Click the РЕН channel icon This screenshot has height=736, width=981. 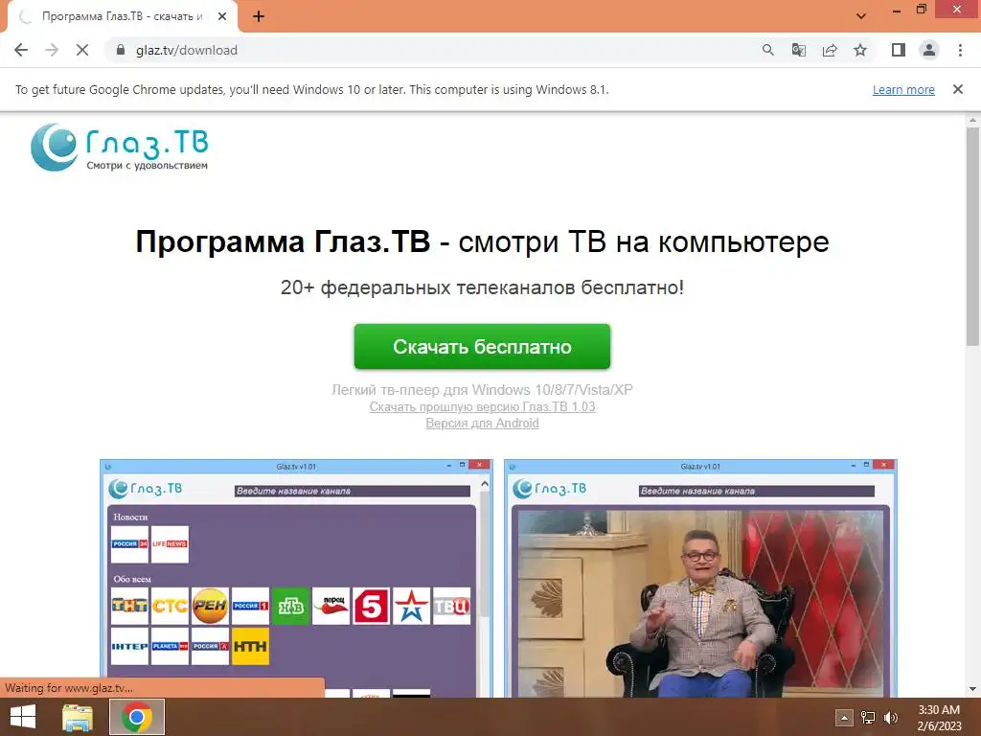point(210,606)
